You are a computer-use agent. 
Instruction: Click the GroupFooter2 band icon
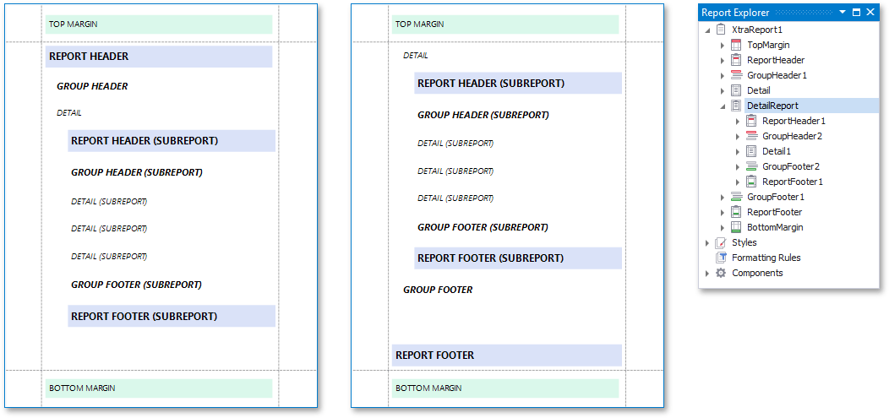[x=751, y=166]
